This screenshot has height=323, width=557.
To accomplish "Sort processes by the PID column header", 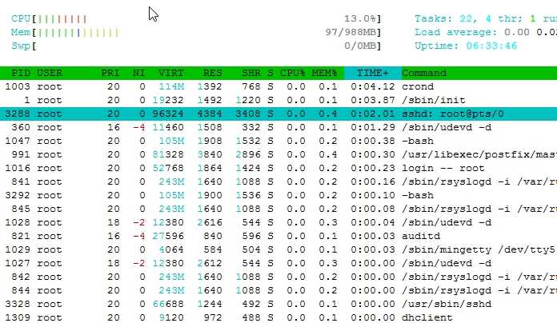I will 21,73.
